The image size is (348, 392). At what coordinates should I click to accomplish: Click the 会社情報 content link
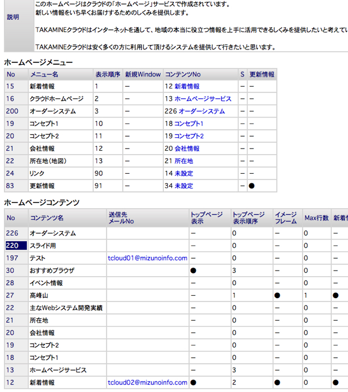click(x=187, y=148)
